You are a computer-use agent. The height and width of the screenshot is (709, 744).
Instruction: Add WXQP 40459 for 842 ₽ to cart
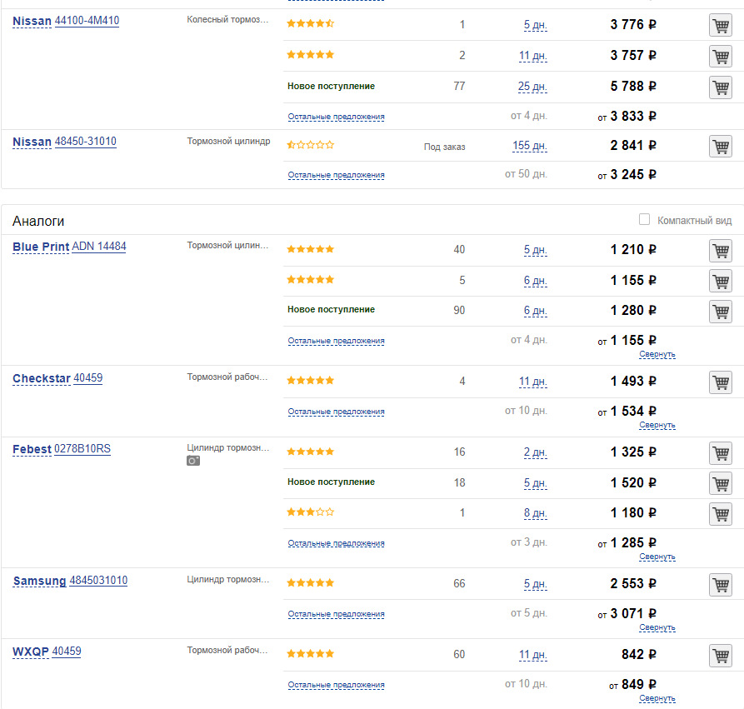click(720, 655)
